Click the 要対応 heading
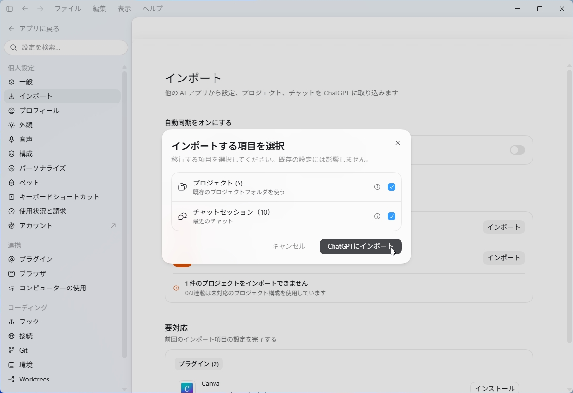The width and height of the screenshot is (573, 393). click(176, 328)
